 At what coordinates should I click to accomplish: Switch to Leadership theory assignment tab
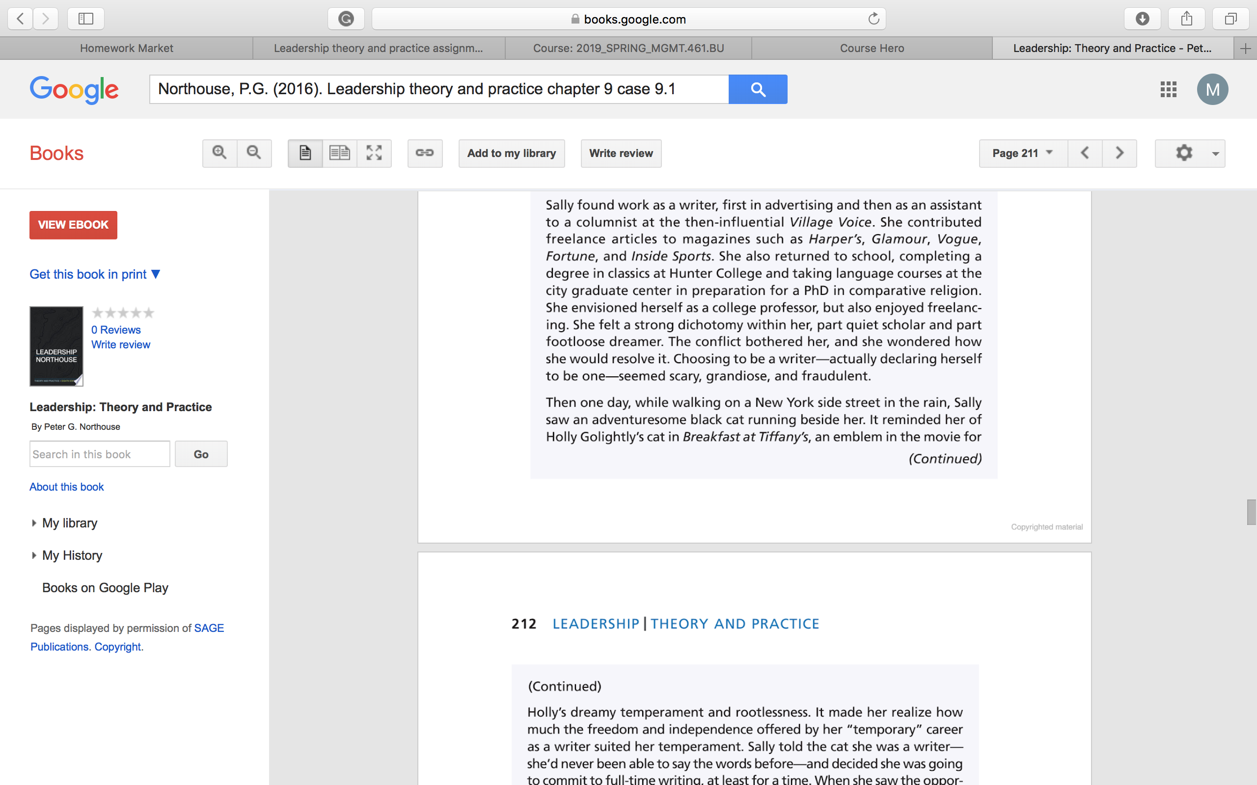[x=379, y=48]
